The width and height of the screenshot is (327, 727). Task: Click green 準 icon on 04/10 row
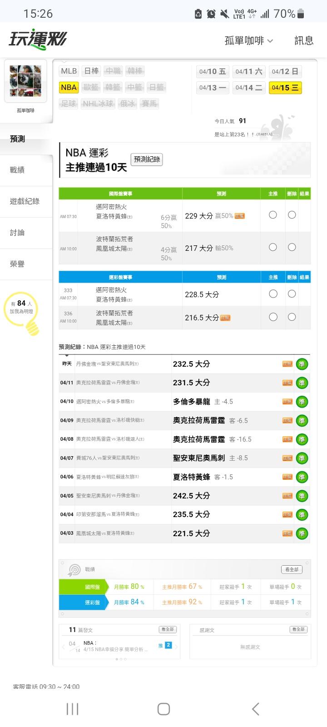pyautogui.click(x=302, y=402)
